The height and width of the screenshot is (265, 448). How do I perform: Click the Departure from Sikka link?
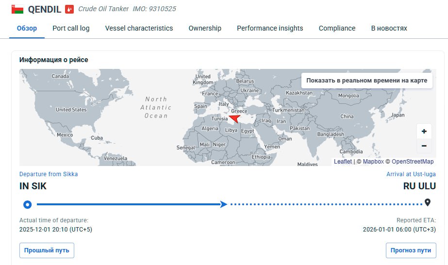pos(49,174)
